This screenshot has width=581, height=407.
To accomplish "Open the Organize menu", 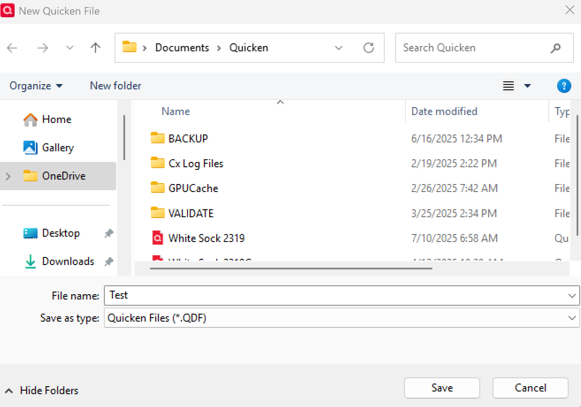I will [x=36, y=86].
